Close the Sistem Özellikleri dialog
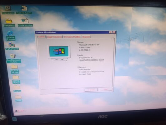The width and height of the screenshot is (166, 125). click(x=114, y=32)
